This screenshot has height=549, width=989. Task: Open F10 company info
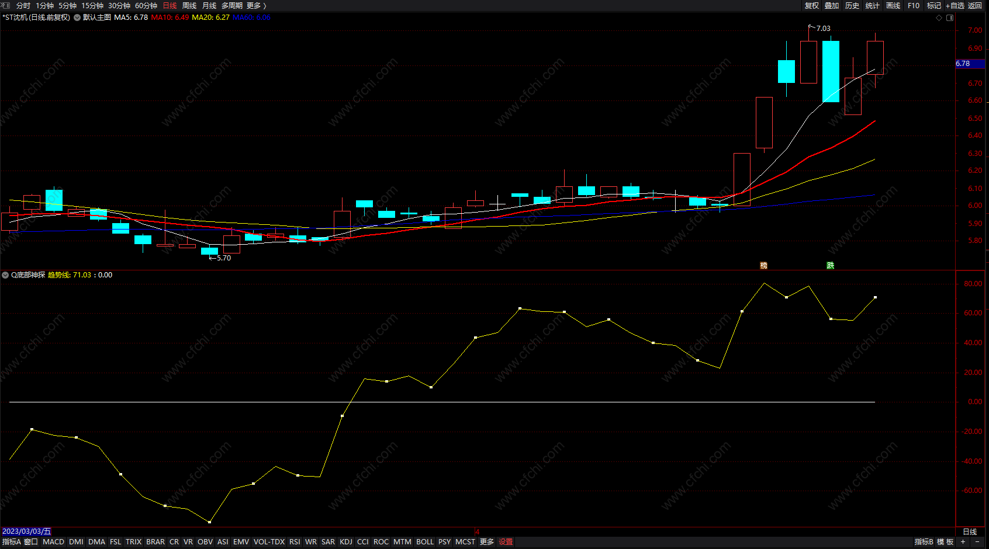coord(914,5)
